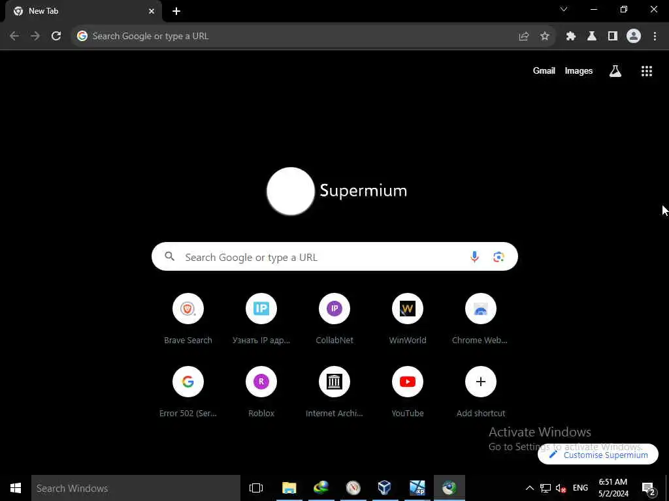Screen dimensions: 669x501
Task: Open CollabNet shortcut
Action: coord(334,318)
